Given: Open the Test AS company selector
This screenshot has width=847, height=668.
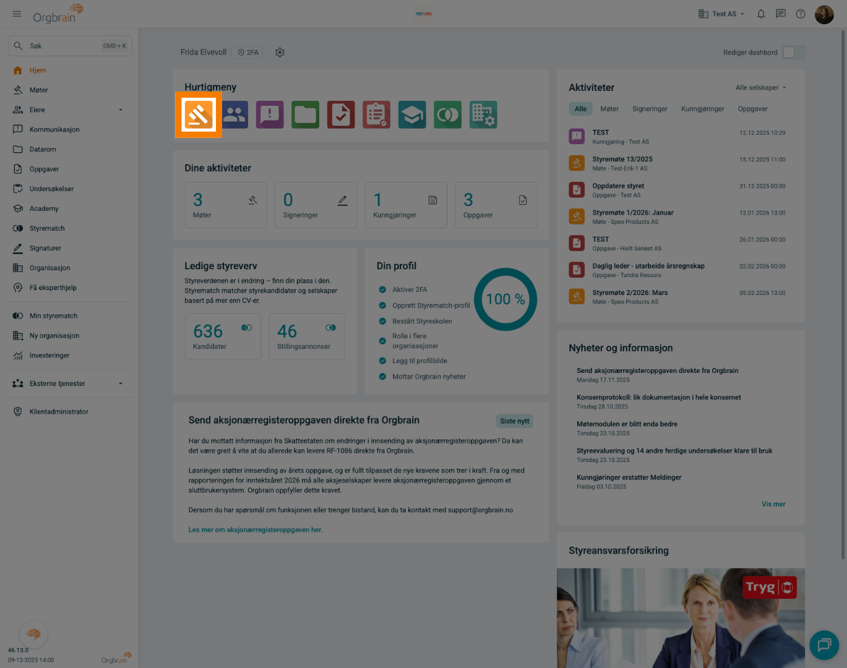Looking at the screenshot, I should click(721, 14).
